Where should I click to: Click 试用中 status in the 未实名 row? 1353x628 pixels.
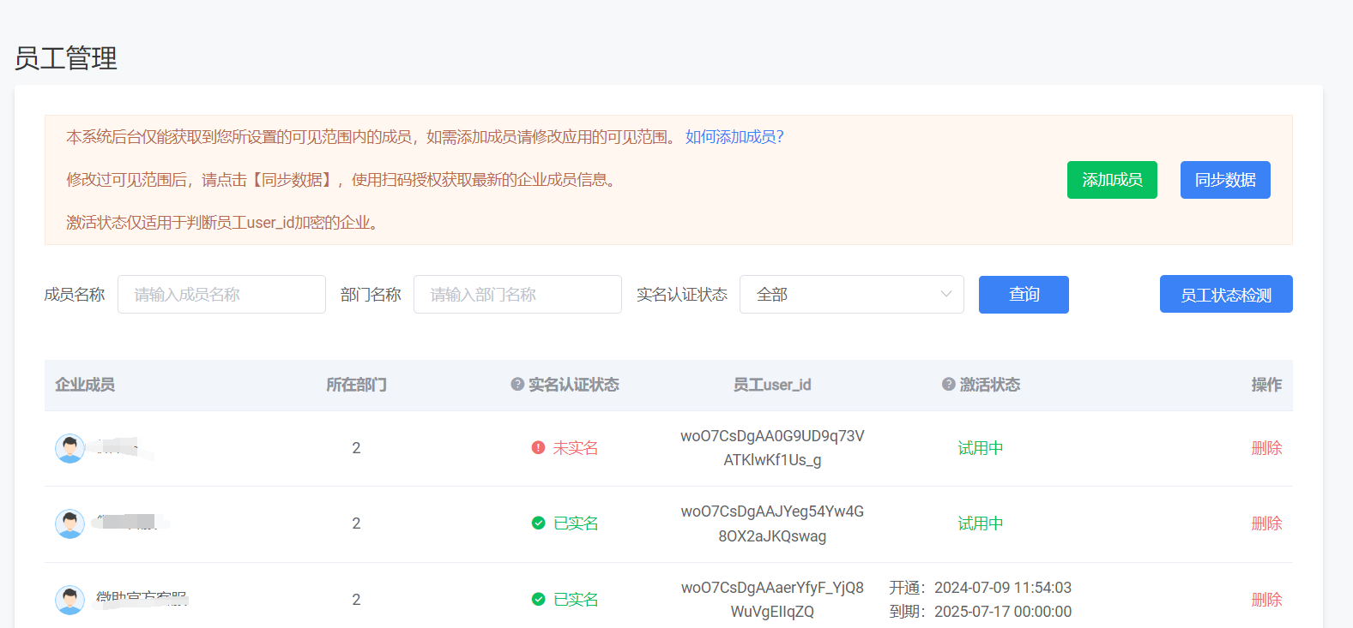tap(981, 448)
